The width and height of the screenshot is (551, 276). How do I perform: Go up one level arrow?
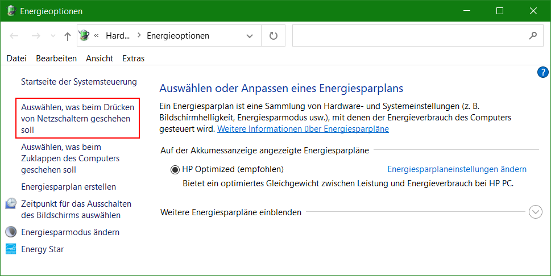click(68, 36)
